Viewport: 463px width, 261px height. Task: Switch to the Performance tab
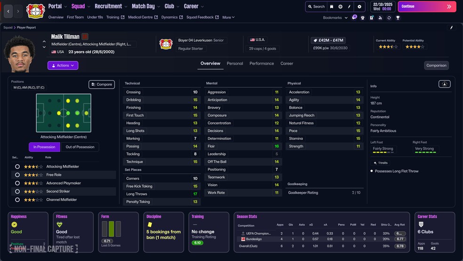(262, 64)
